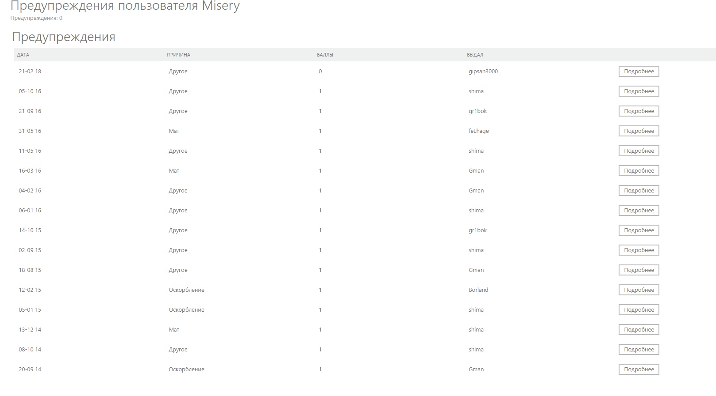Open details for the 08-10 14 warning

(639, 350)
